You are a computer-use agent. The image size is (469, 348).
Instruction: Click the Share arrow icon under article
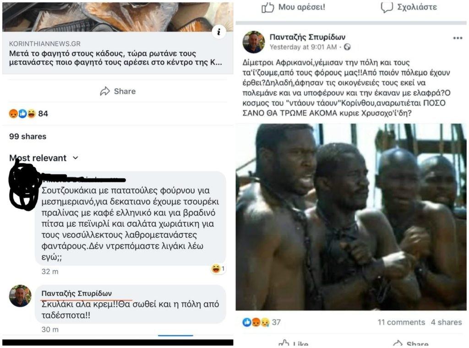point(105,91)
